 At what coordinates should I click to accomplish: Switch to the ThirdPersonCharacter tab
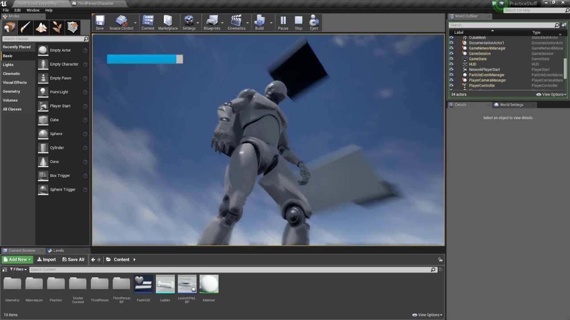95,4
